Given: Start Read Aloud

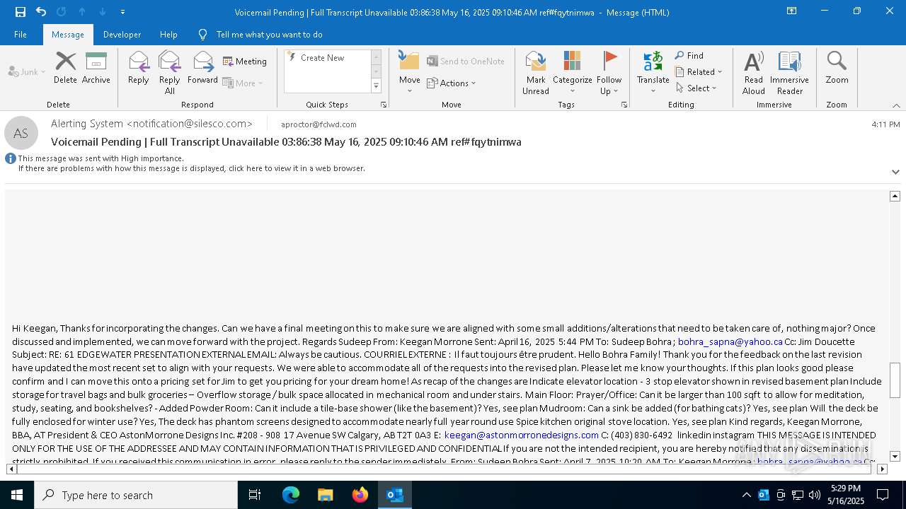Looking at the screenshot, I should (x=754, y=73).
